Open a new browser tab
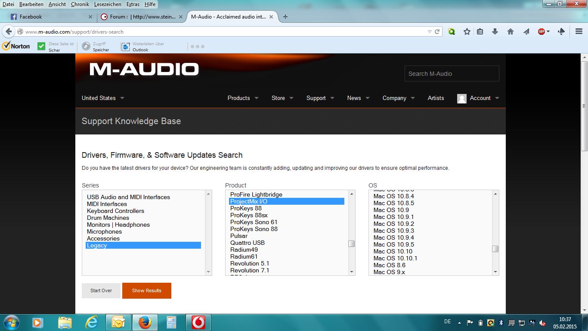The image size is (588, 331). 285,17
